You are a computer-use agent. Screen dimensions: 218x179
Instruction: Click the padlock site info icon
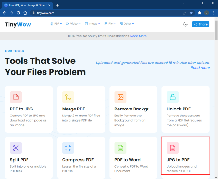33,13
